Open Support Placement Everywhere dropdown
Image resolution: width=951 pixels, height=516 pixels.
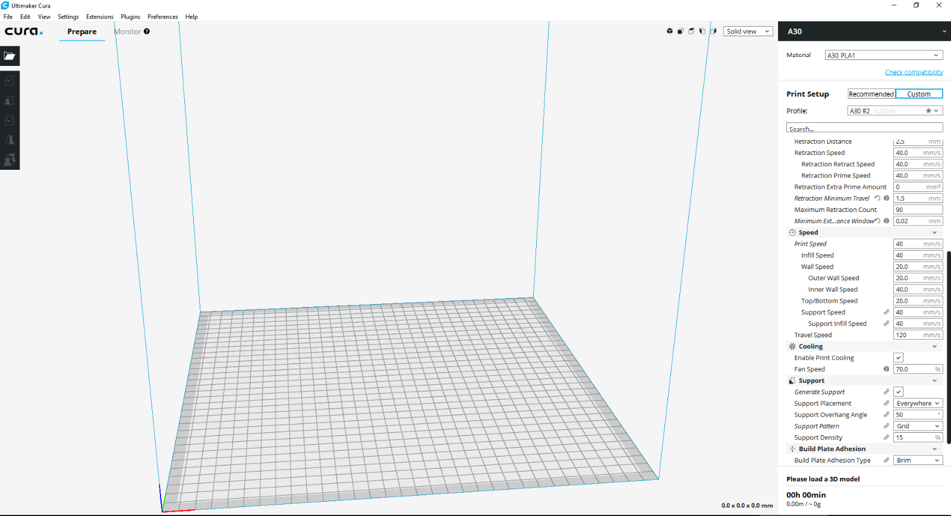point(918,403)
